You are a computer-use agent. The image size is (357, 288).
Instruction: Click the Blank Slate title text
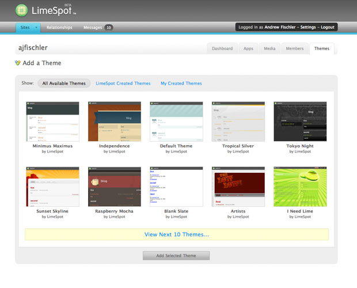point(176,211)
